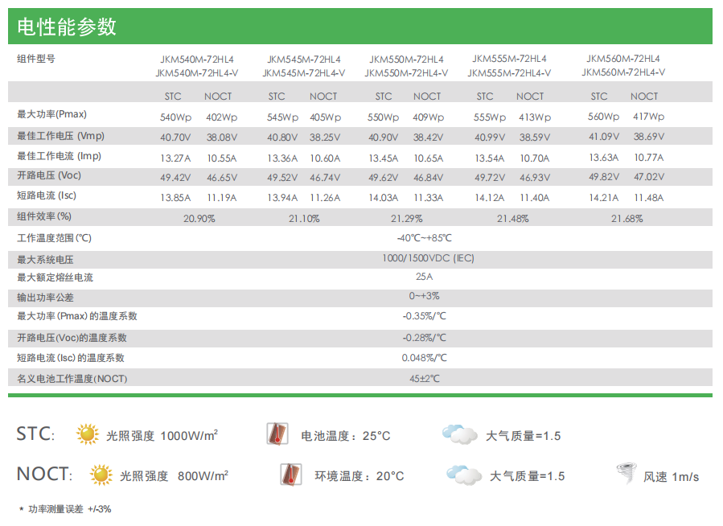Click the thermometer icon beside 电池温度

[x=277, y=434]
